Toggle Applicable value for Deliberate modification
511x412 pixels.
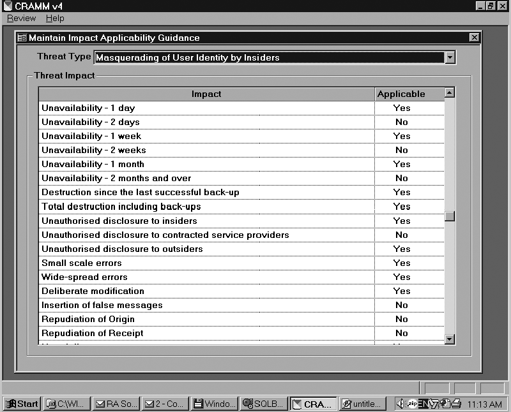coord(401,291)
